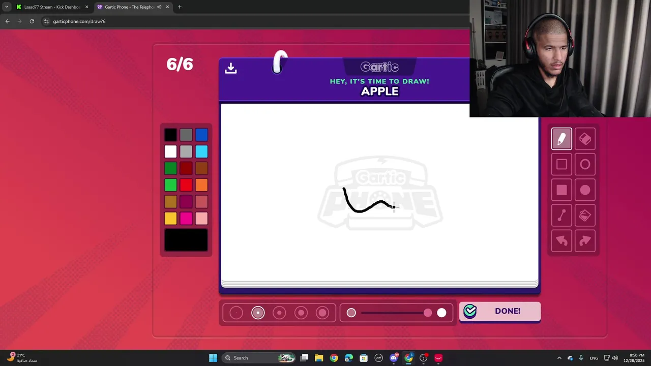Image resolution: width=651 pixels, height=366 pixels.
Task: Activate the paint bucket fill tool
Action: [585, 216]
